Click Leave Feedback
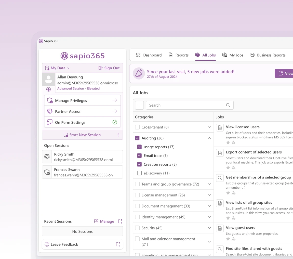The image size is (293, 259). (x=82, y=244)
